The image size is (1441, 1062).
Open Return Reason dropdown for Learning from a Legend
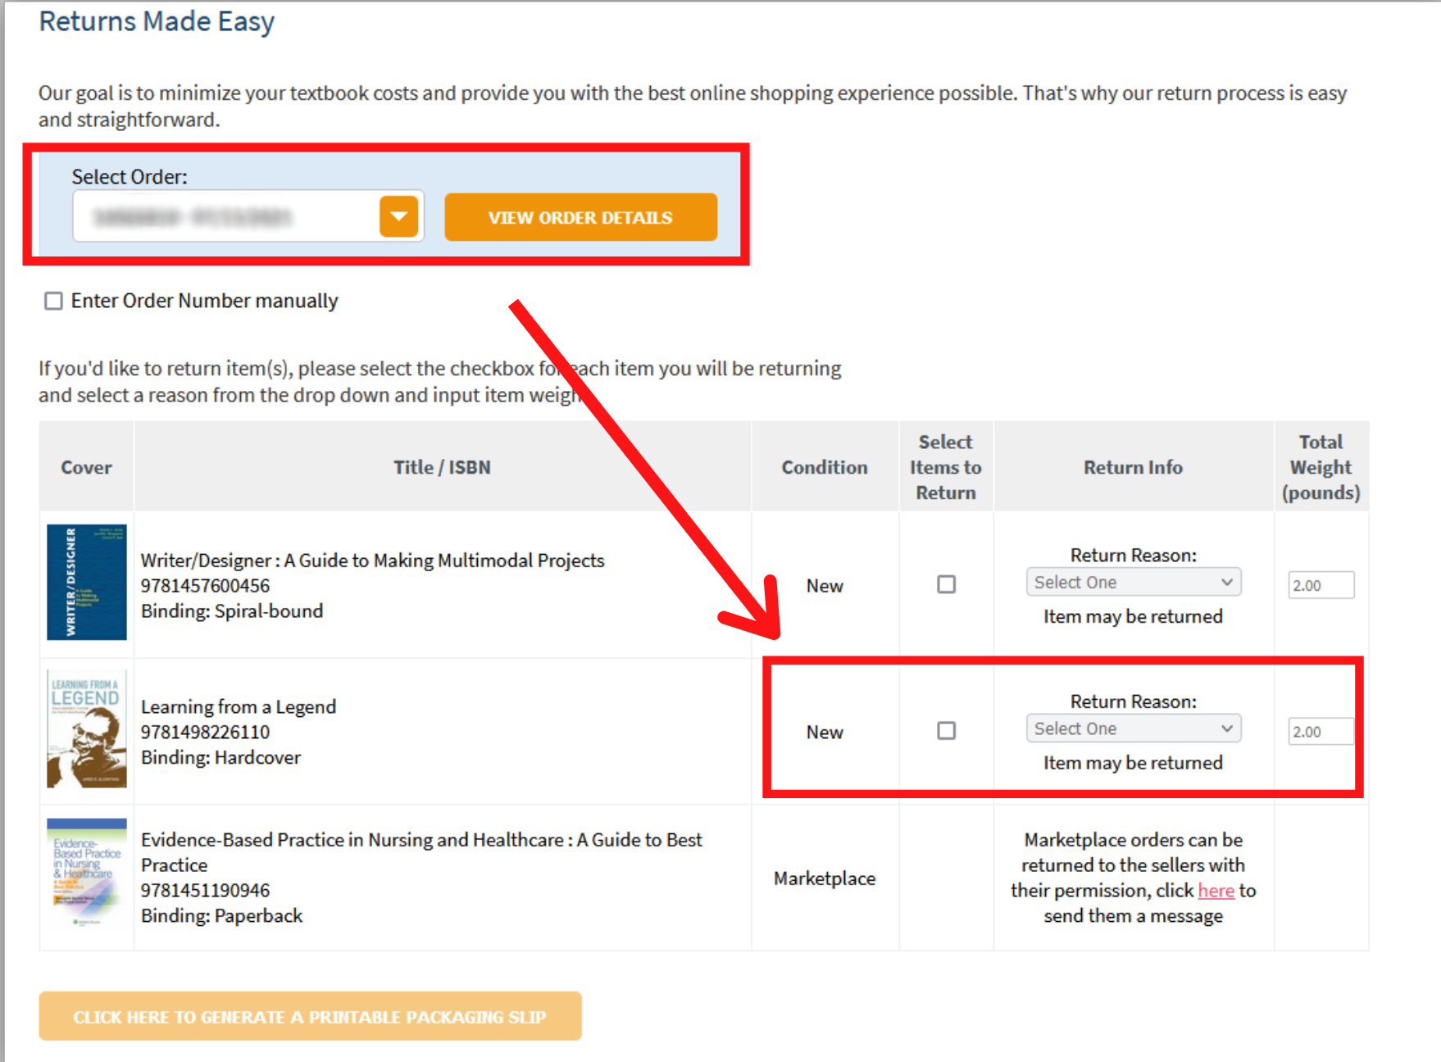1133,728
